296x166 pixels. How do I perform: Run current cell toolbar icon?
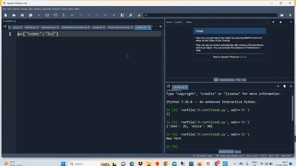click(47, 15)
